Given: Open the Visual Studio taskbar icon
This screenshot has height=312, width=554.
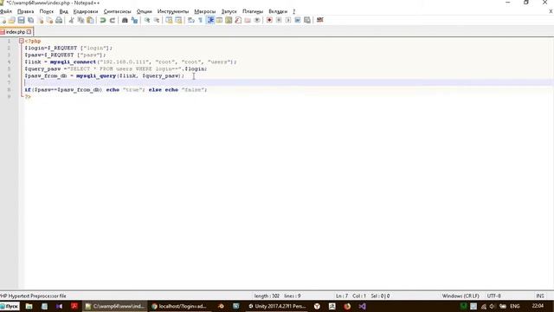Looking at the screenshot, I should [362, 306].
